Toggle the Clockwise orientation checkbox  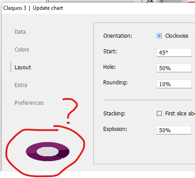point(159,36)
